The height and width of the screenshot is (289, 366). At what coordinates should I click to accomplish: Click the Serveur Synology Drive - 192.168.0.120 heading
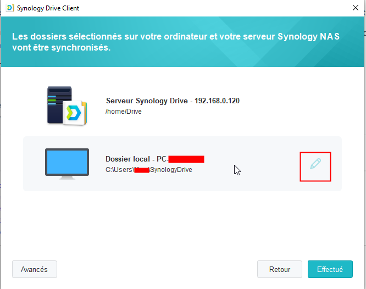tap(173, 101)
